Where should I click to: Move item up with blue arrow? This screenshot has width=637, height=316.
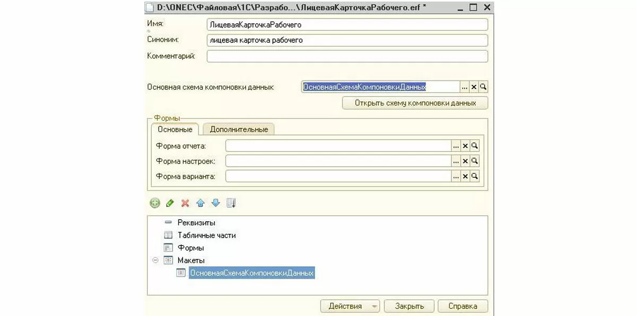tap(200, 203)
